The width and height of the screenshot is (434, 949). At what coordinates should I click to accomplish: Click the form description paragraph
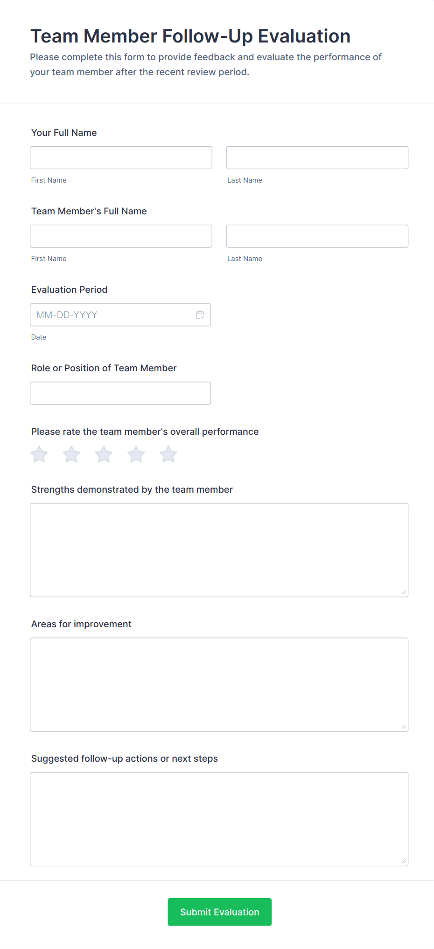tap(206, 64)
